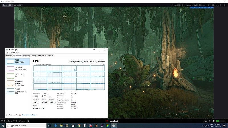This screenshot has width=228, height=128.
Task: Toggle the microphone icon in capture bar
Action: click(209, 121)
